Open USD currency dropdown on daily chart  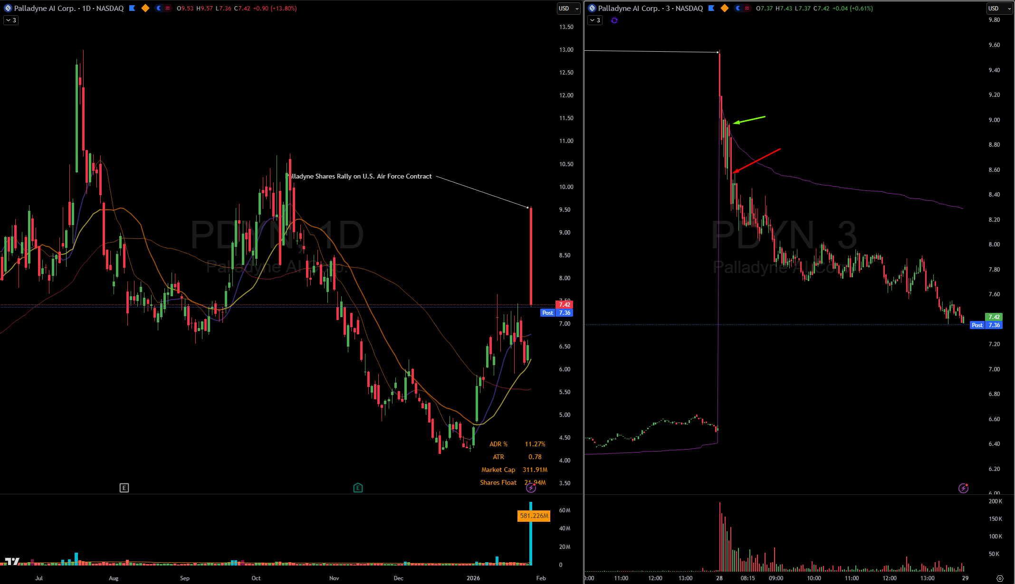click(x=568, y=8)
